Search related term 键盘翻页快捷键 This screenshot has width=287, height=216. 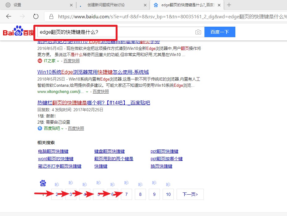(109, 151)
